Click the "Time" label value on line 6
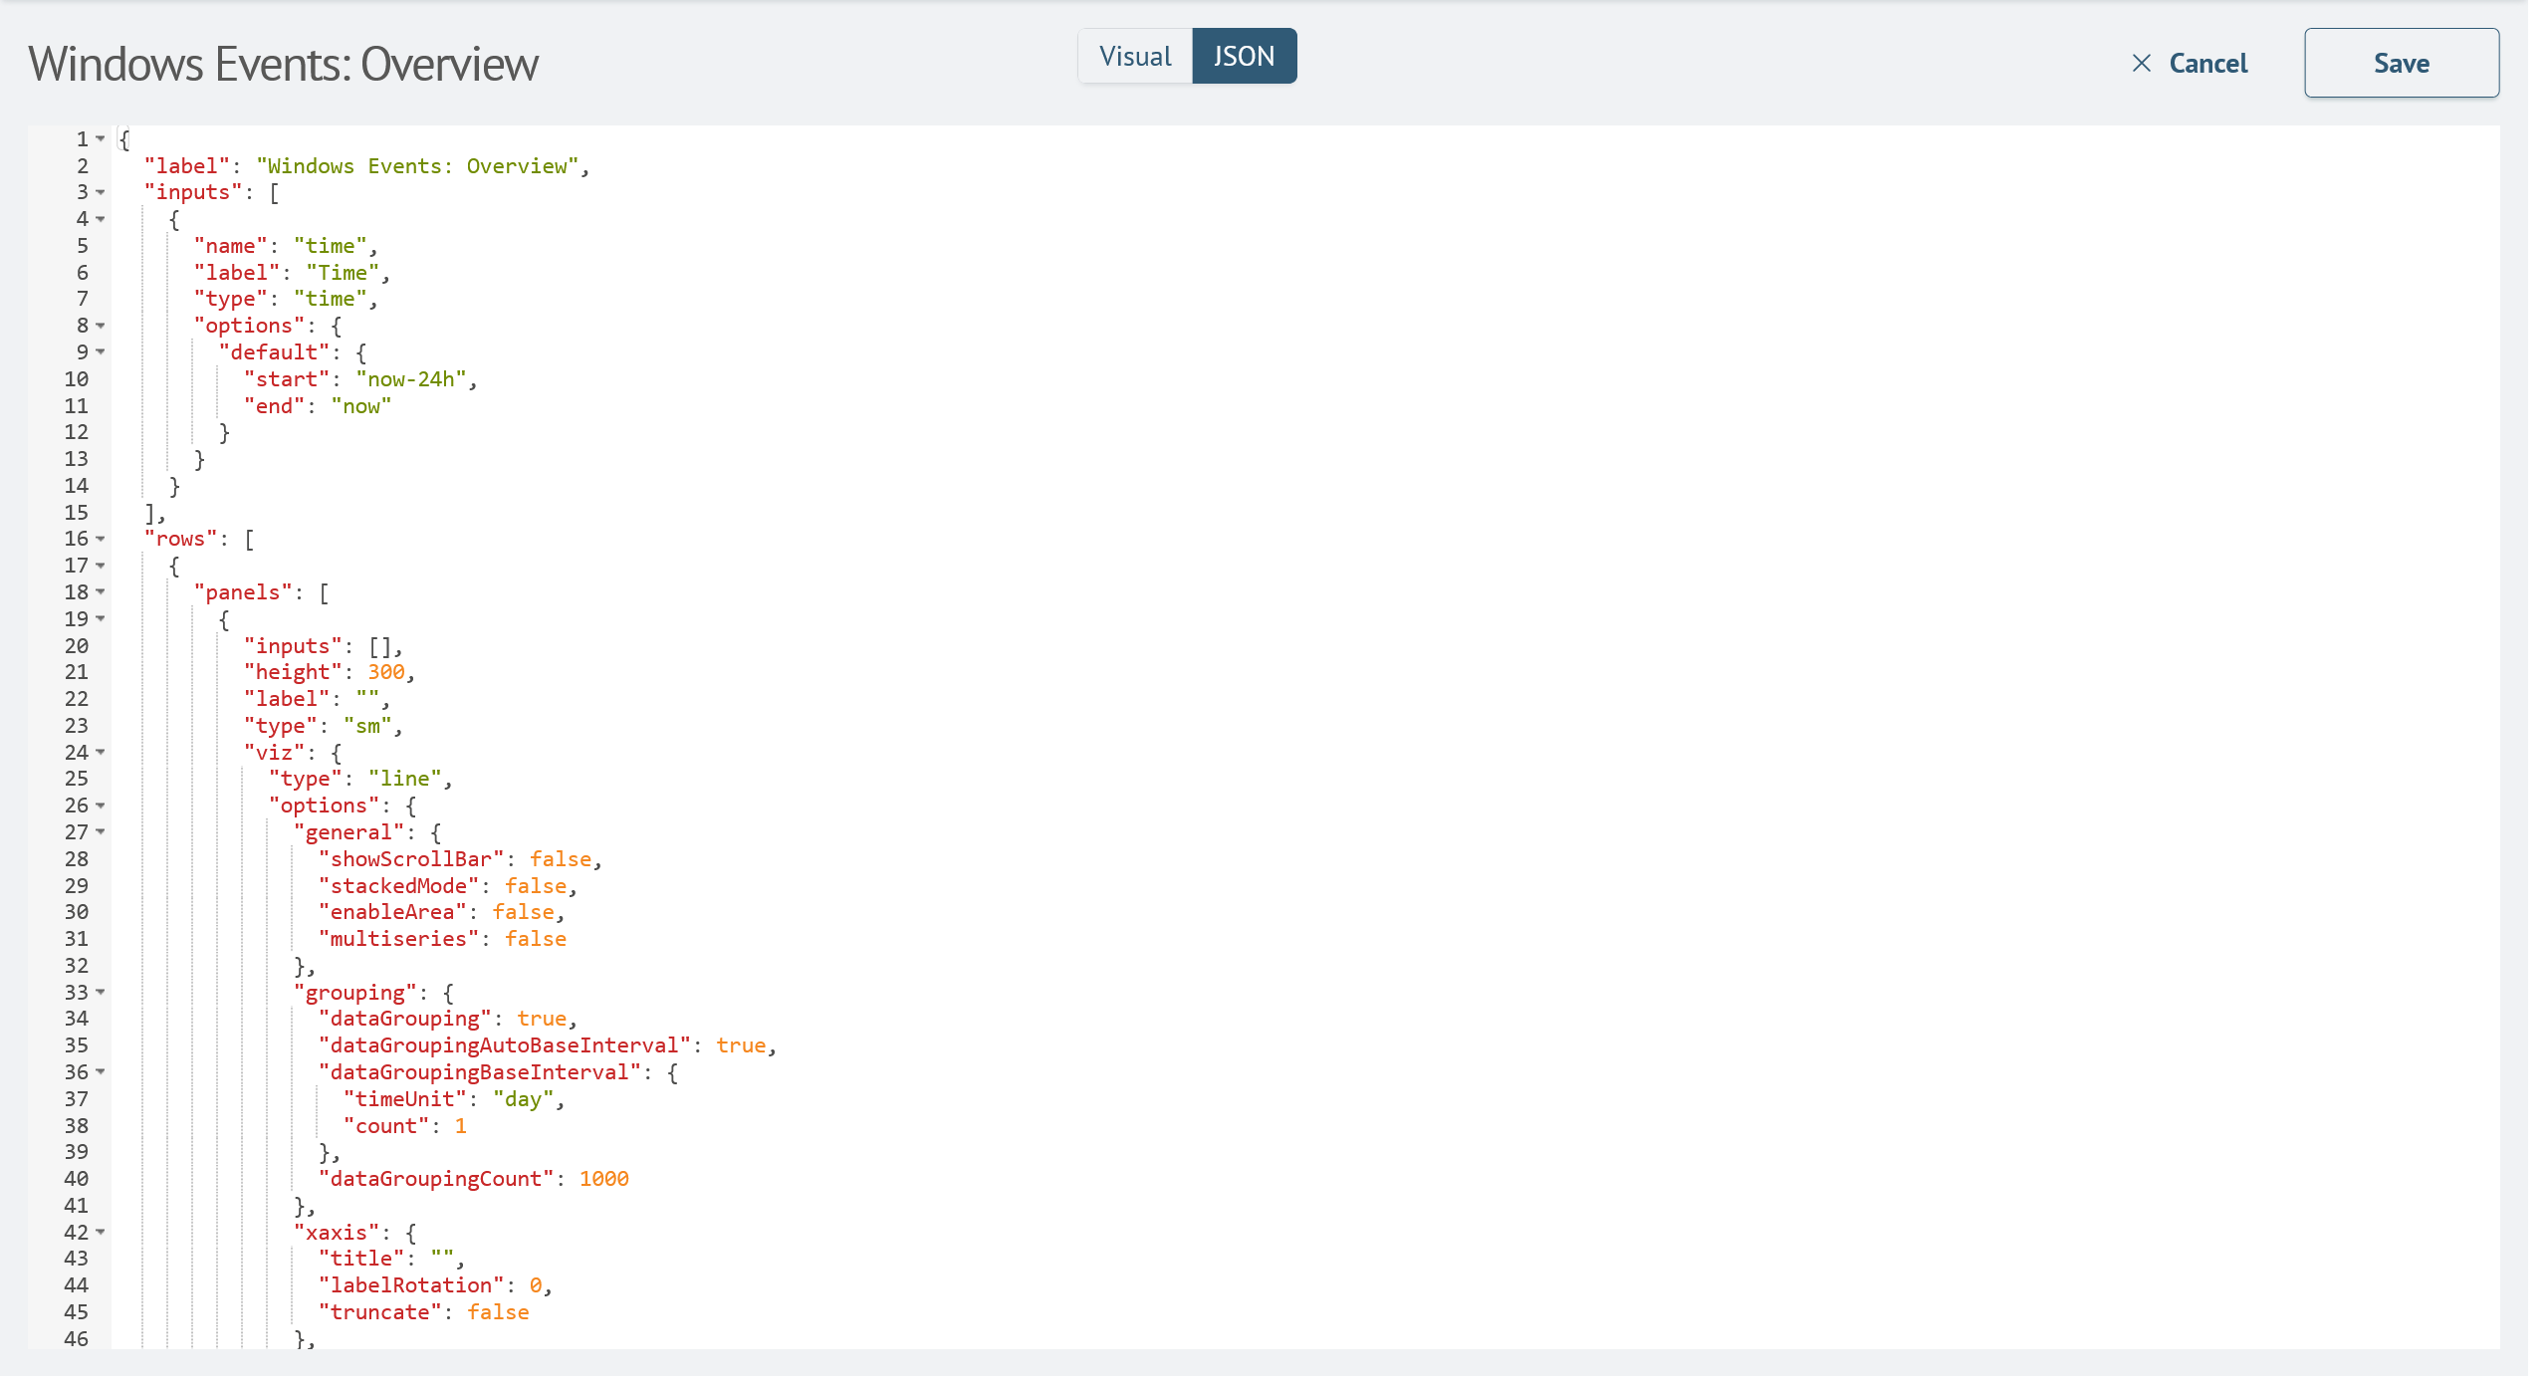 [x=343, y=273]
